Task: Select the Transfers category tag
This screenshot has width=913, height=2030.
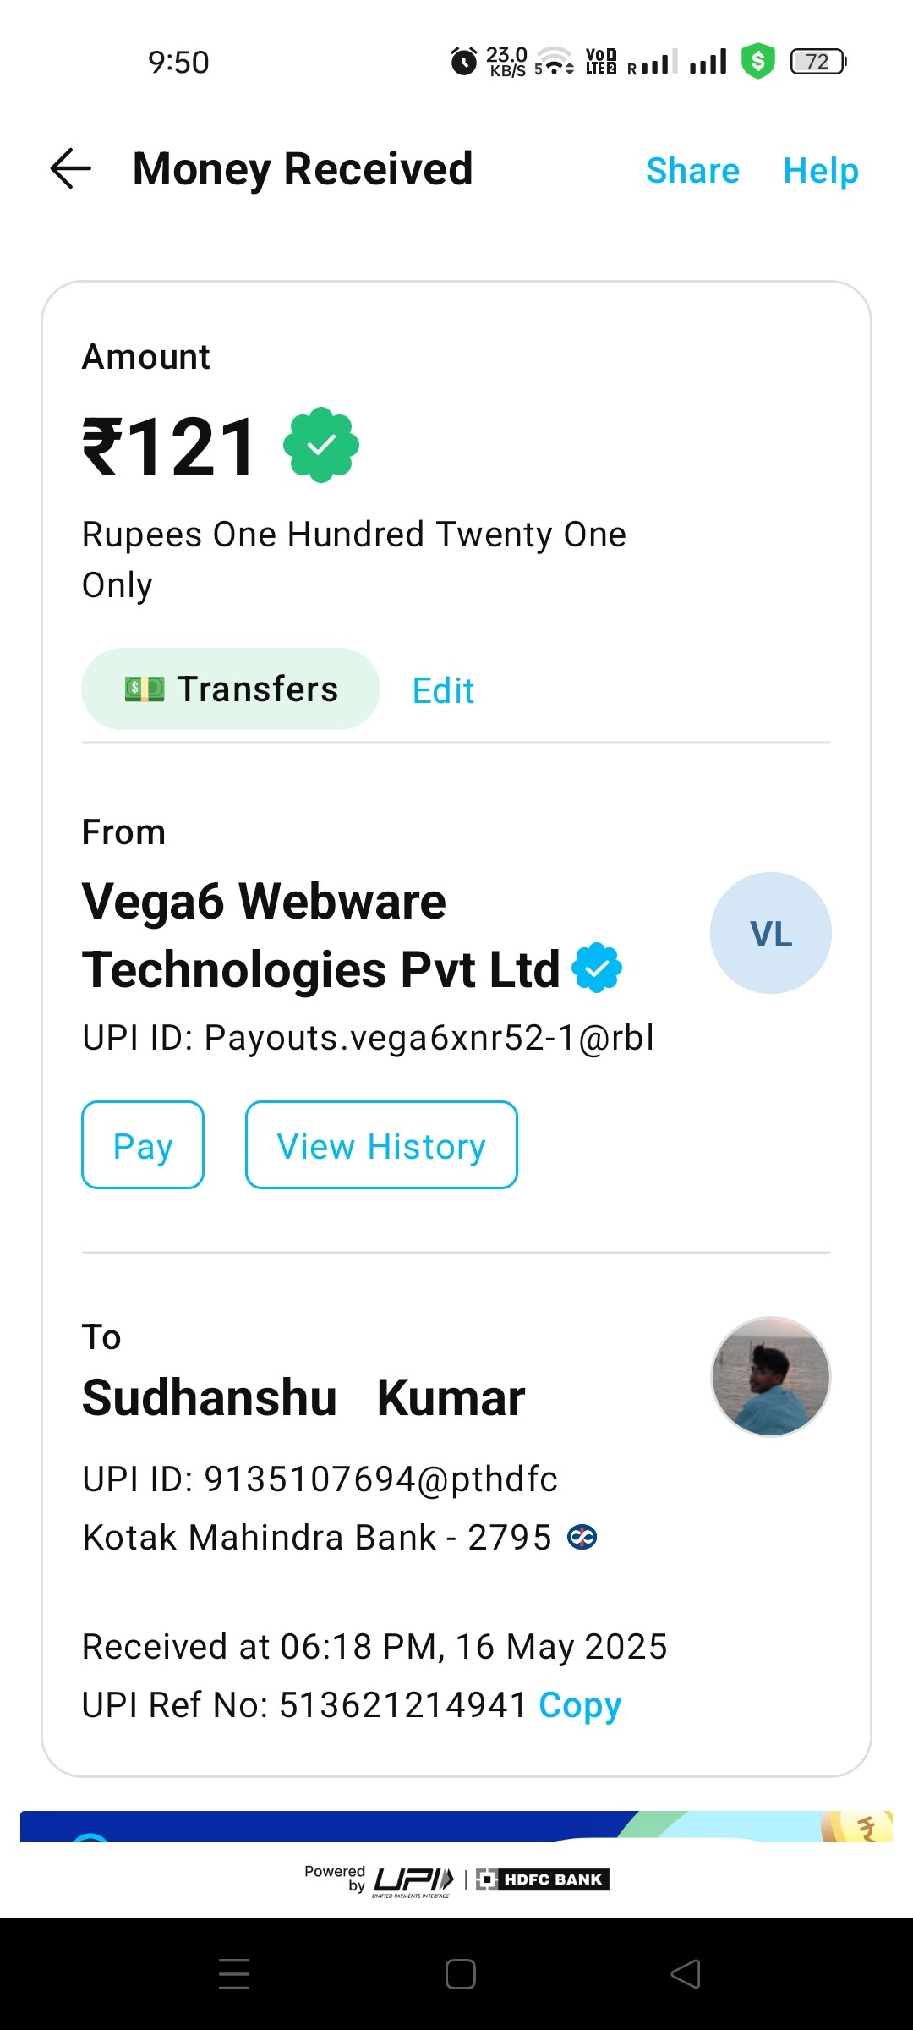Action: 231,689
